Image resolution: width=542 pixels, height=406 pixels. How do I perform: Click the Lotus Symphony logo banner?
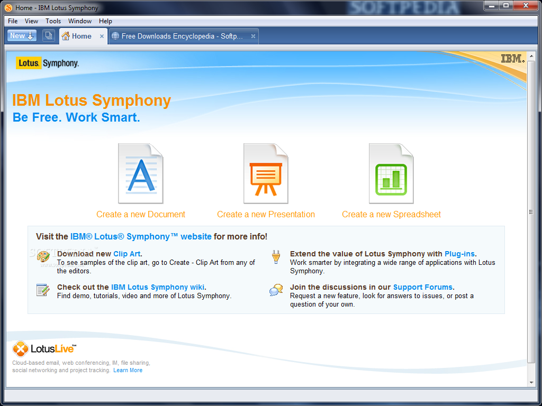point(47,63)
